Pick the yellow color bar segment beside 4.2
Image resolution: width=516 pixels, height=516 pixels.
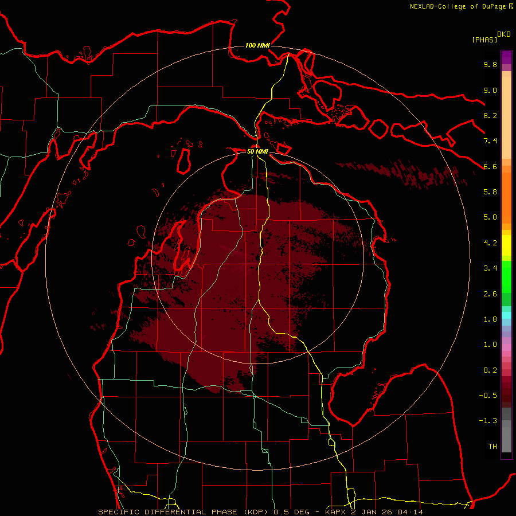[x=506, y=245]
